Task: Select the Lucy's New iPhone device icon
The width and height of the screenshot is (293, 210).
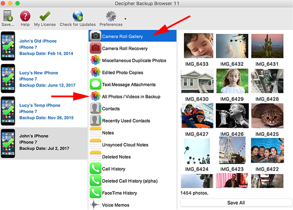Action: pos(8,78)
